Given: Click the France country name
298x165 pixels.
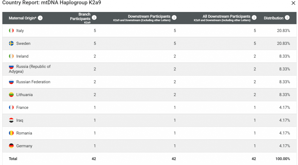Looking at the screenshot, I should click(22, 107).
